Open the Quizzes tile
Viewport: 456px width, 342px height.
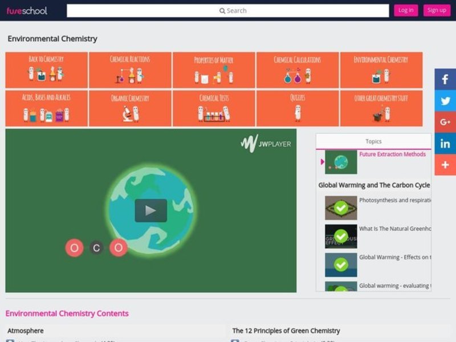(x=297, y=108)
